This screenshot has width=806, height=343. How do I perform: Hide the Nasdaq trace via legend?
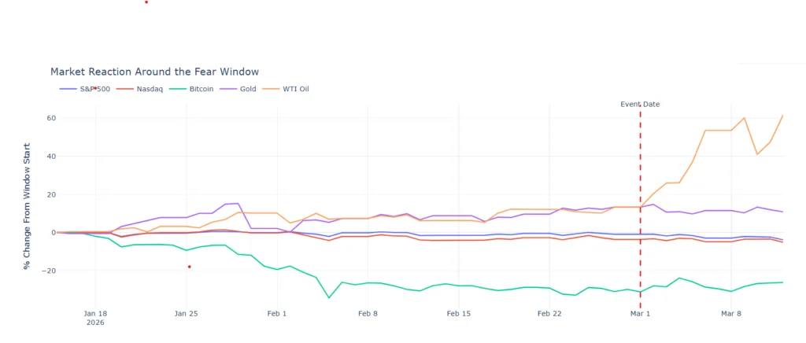coord(149,89)
